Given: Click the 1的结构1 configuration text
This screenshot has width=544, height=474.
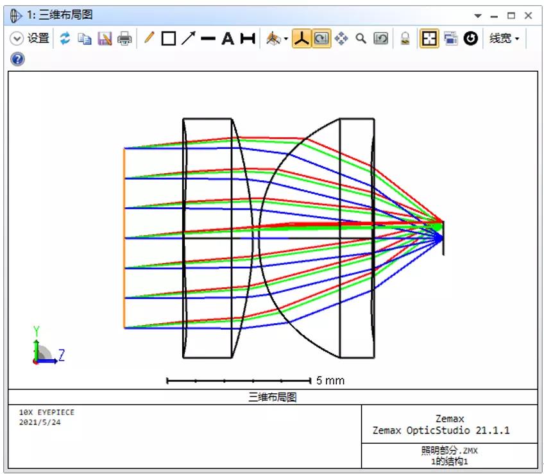Looking at the screenshot, I should tap(450, 462).
